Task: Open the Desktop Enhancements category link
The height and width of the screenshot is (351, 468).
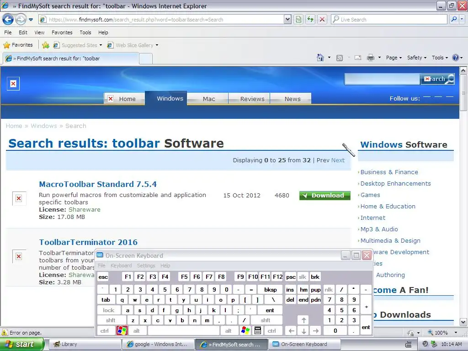Action: [x=395, y=184]
